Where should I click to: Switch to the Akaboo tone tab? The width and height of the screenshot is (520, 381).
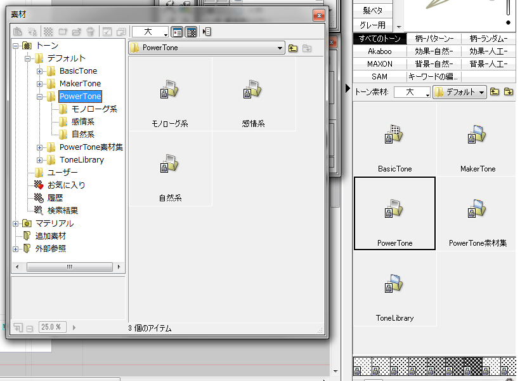point(379,51)
